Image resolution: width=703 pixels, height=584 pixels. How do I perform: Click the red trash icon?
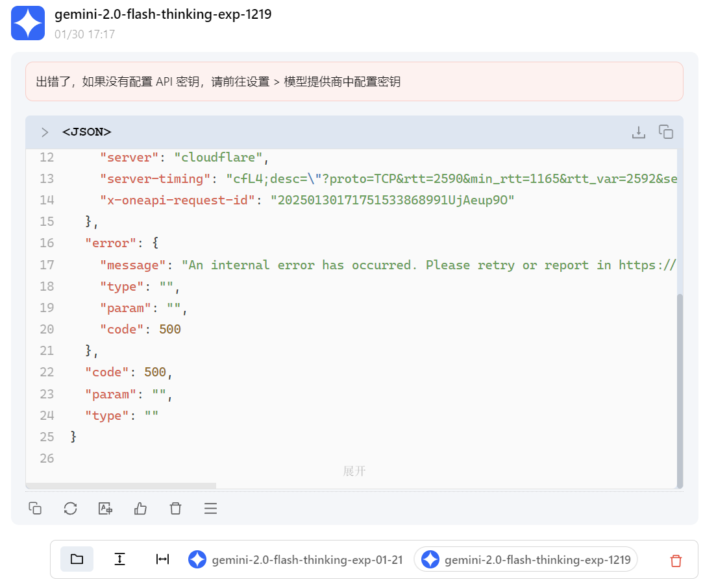[x=676, y=560]
